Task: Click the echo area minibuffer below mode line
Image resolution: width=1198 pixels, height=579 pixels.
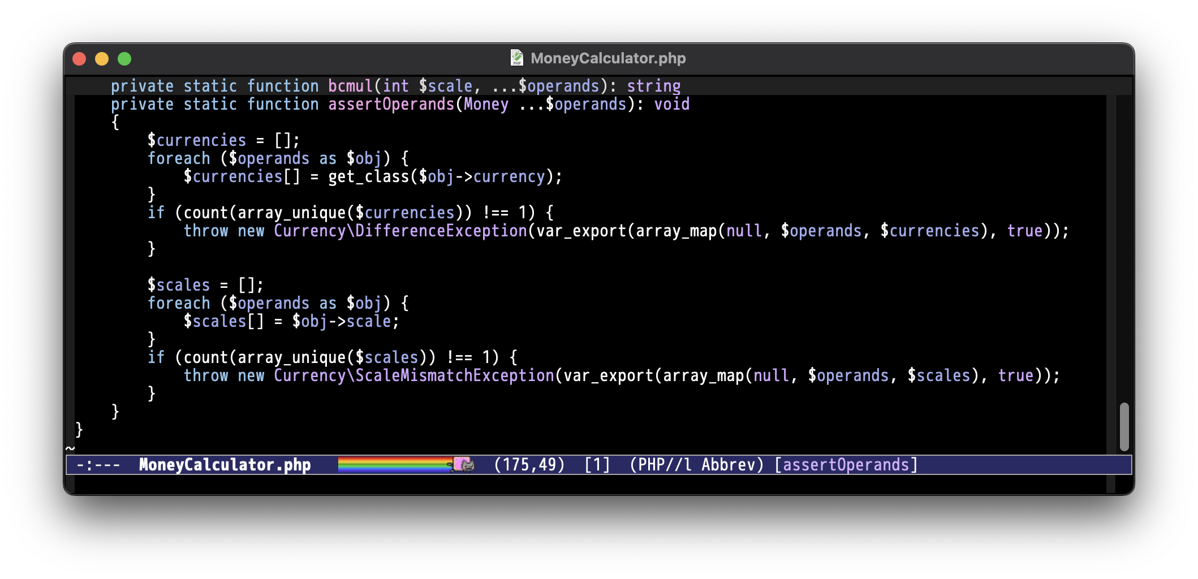Action: [x=591, y=483]
